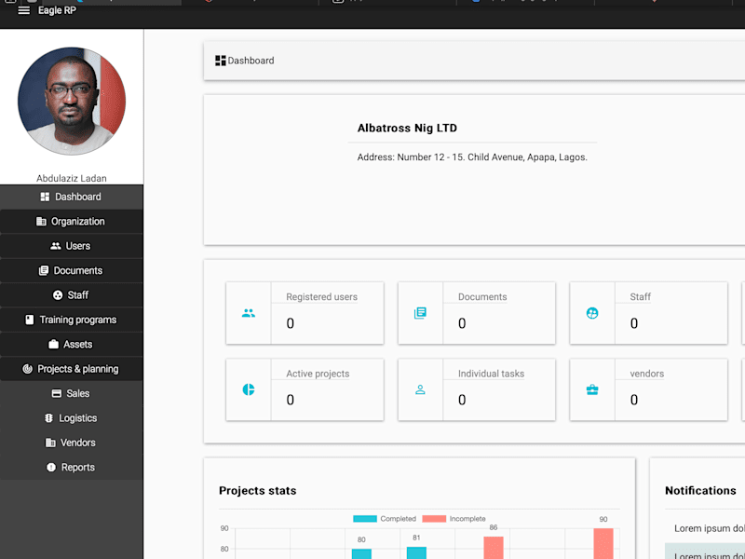Viewport: 745px width, 559px height.
Task: Click the Registered users people icon
Action: (x=249, y=313)
